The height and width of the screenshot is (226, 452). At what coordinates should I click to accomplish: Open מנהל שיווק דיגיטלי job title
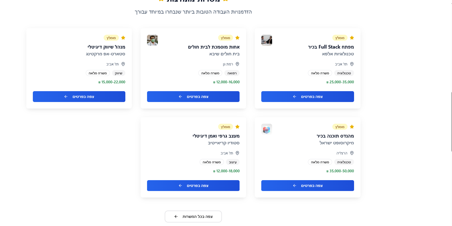coord(106,47)
